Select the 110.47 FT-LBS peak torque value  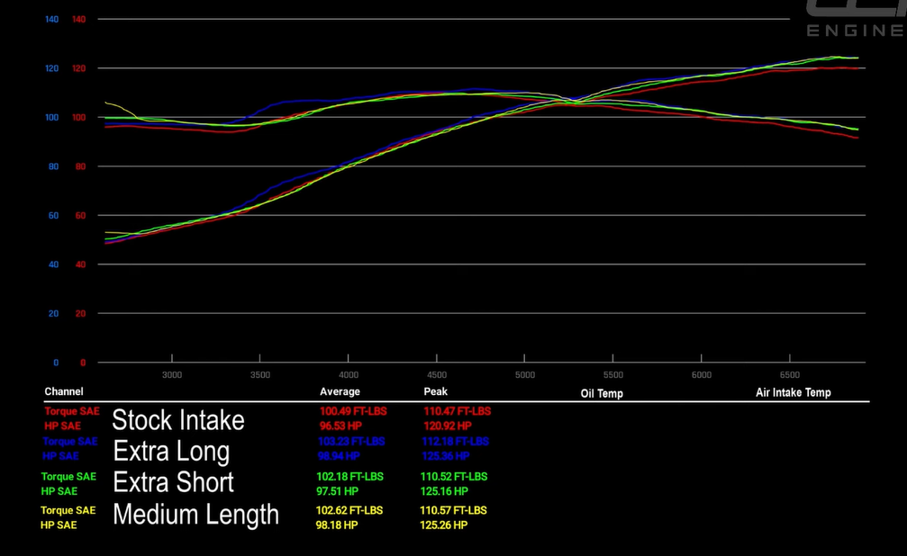pyautogui.click(x=457, y=411)
